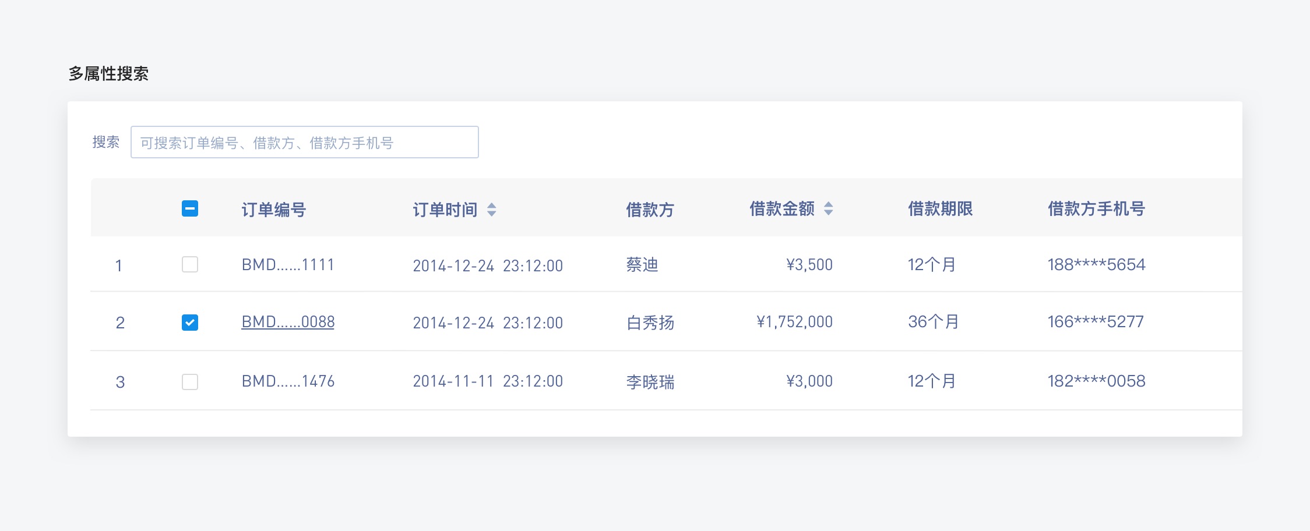Open order link BMD......0088
This screenshot has height=531, width=1310.
click(x=288, y=322)
